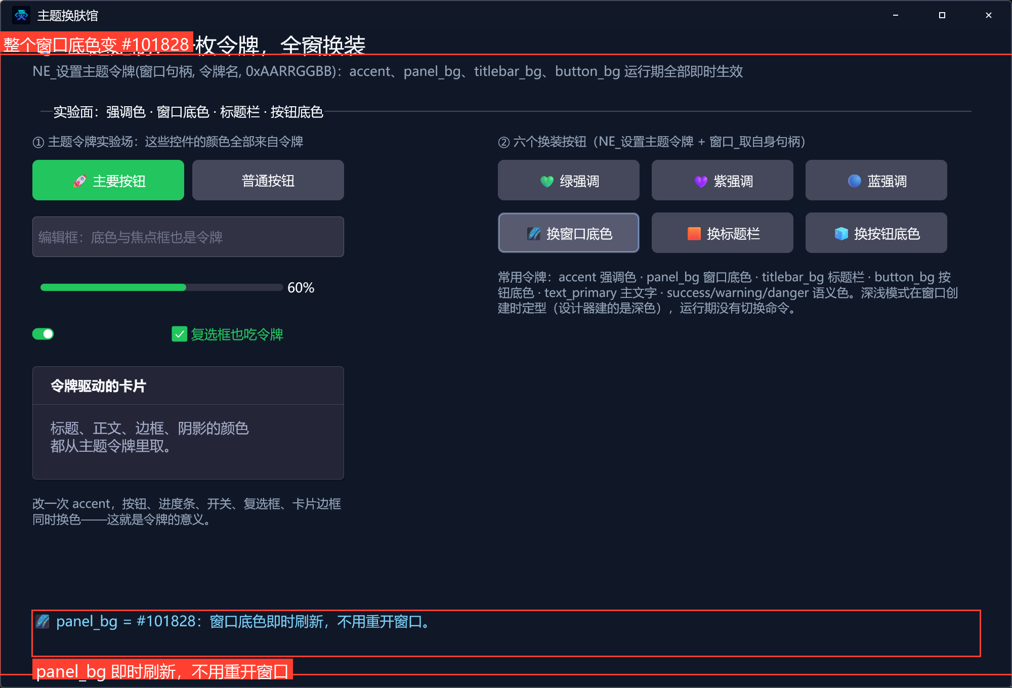Maximize the 主题换肤馆 window

pyautogui.click(x=942, y=15)
